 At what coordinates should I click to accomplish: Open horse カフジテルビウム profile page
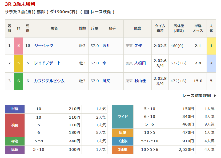pos(49,81)
